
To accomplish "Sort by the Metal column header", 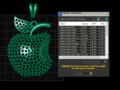I will pos(70,24).
